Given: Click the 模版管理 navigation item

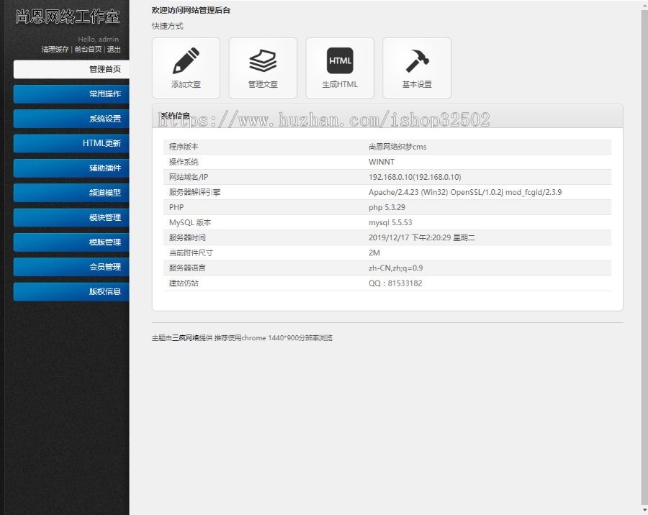Looking at the screenshot, I should (70, 242).
